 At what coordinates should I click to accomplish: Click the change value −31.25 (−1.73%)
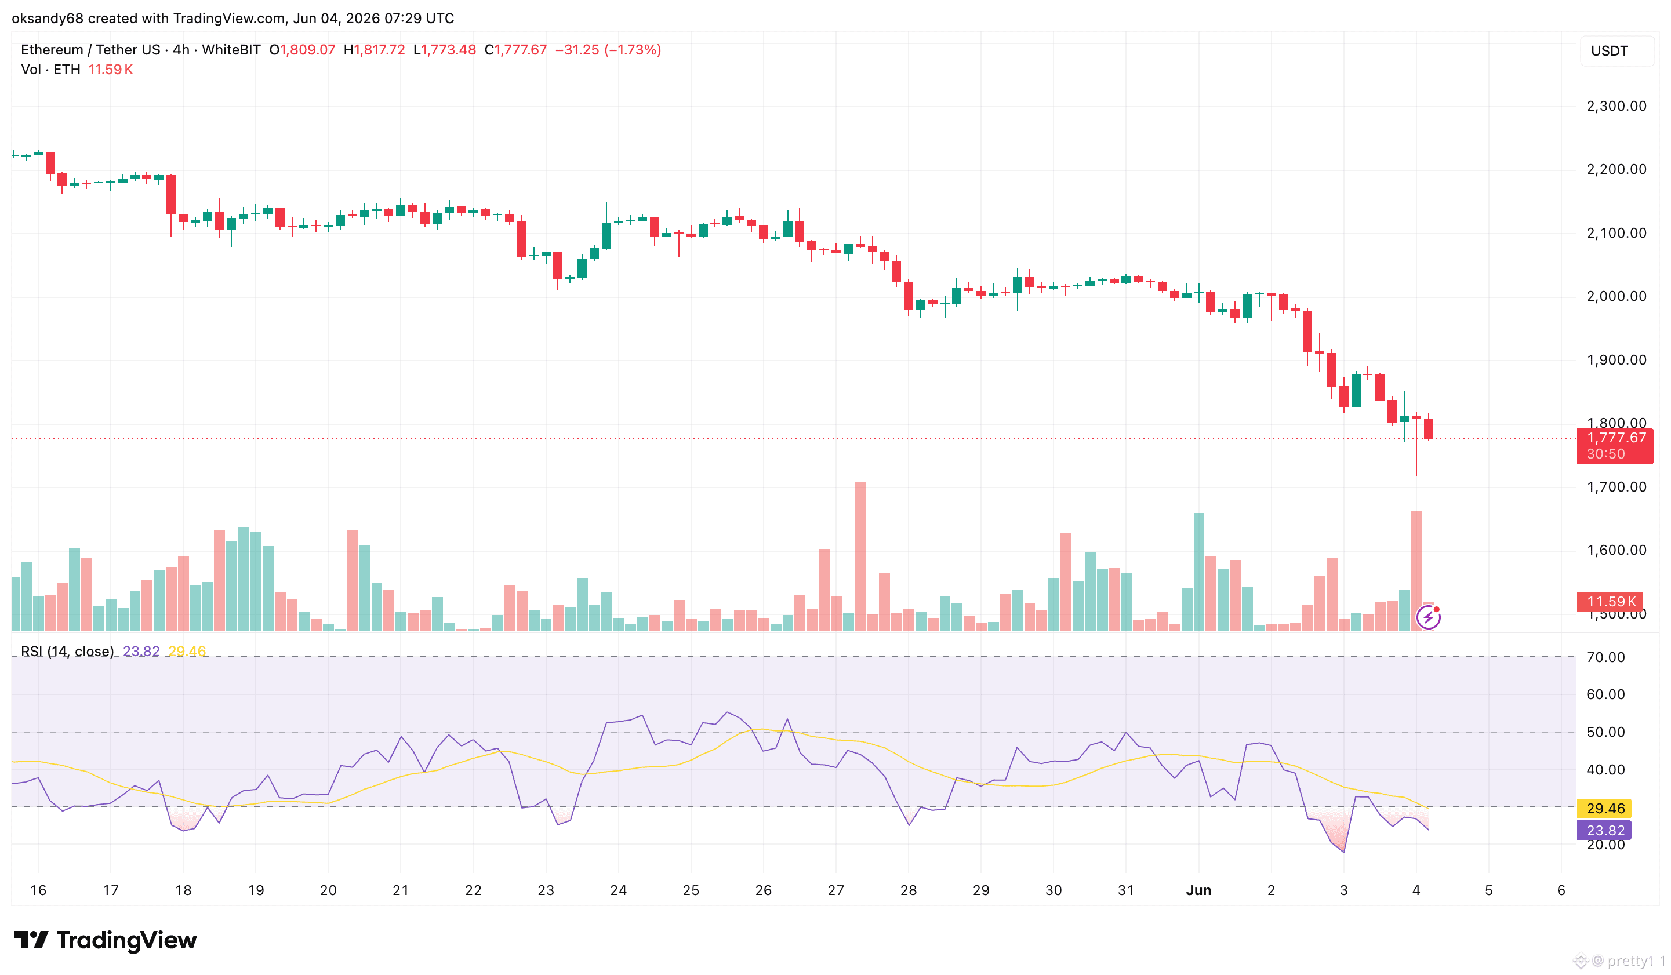point(608,50)
